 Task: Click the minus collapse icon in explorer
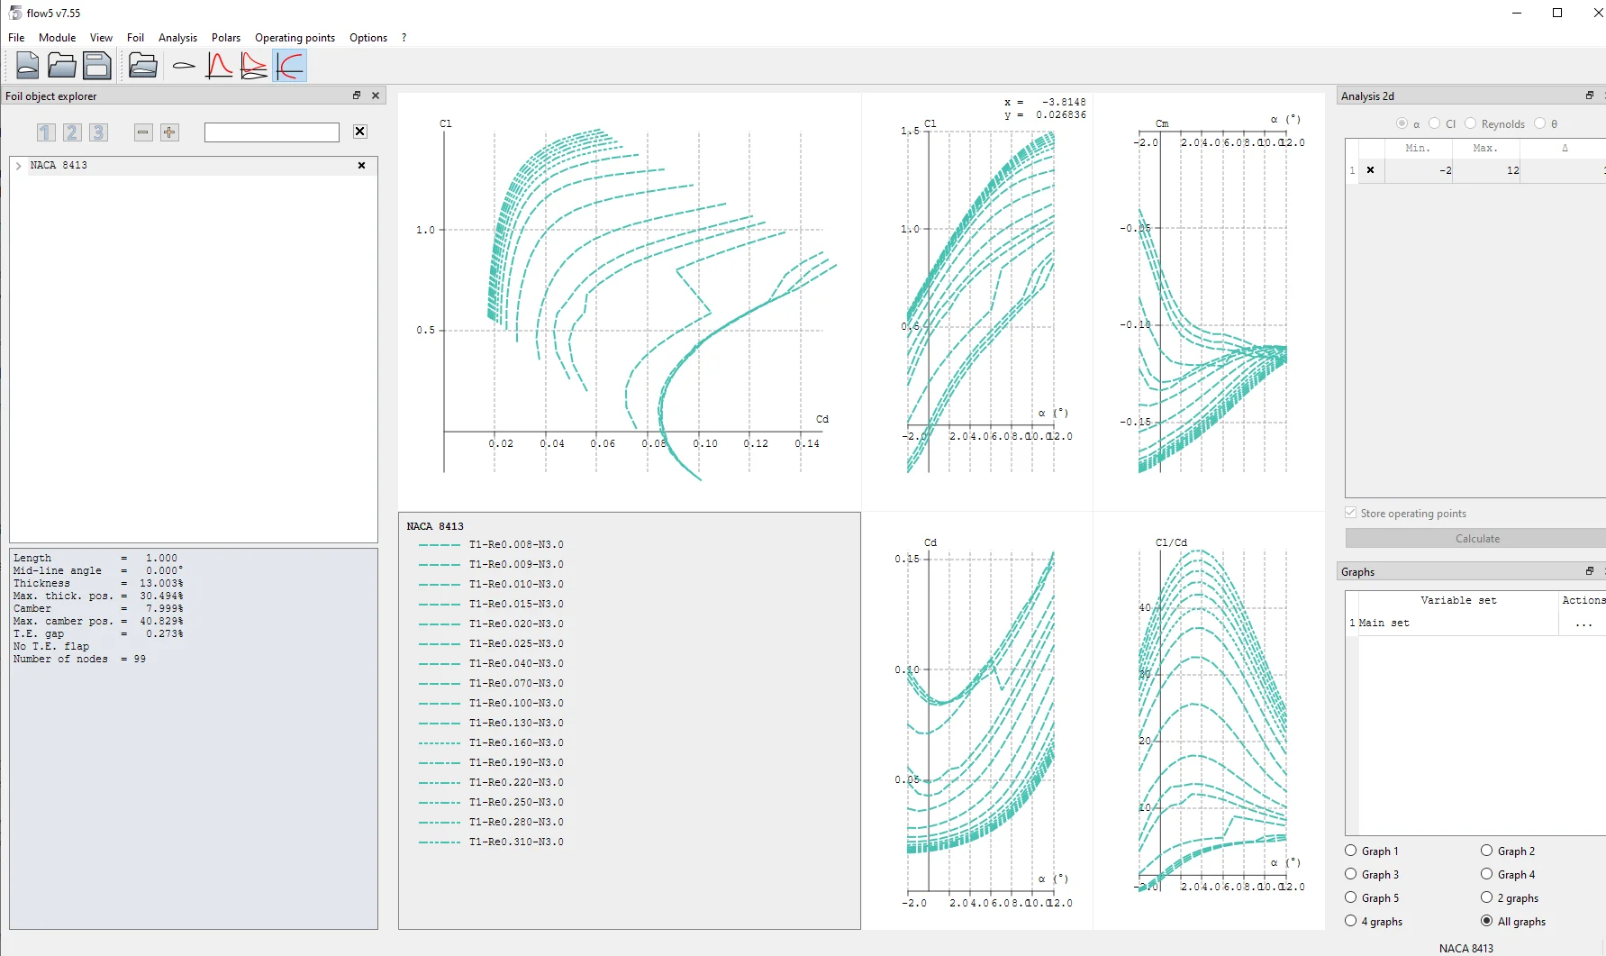tap(143, 132)
